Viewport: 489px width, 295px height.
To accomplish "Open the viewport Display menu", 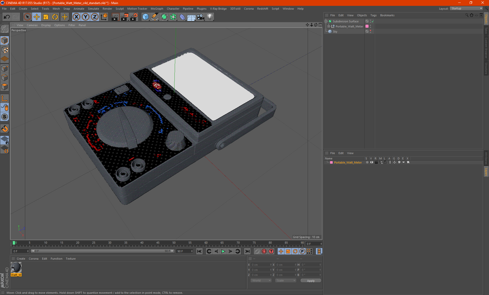I will (x=46, y=25).
